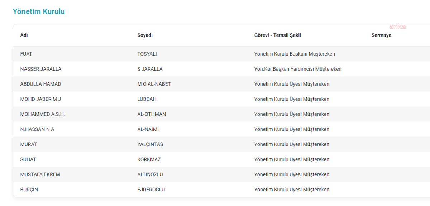Click the Yönetim Kurulu section heading

(x=39, y=11)
